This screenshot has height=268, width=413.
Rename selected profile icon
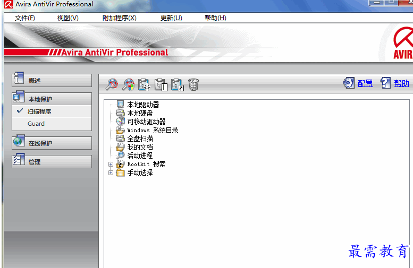(x=161, y=84)
